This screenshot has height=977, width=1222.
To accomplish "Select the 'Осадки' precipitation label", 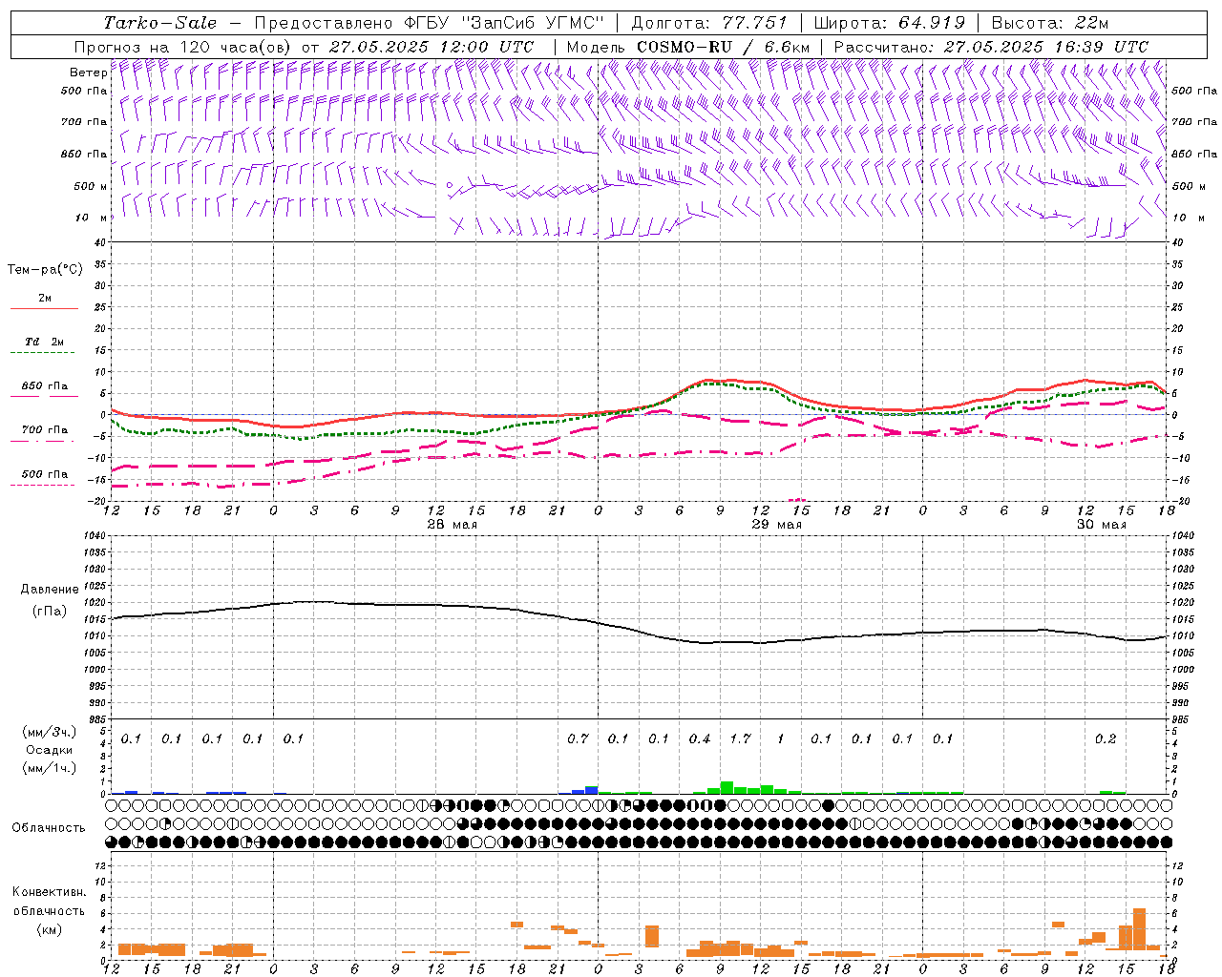I will pos(49,750).
